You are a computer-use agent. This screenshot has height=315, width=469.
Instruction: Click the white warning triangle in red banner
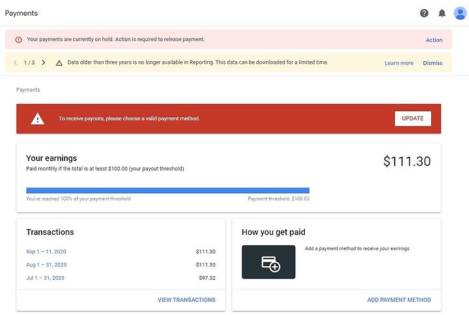pos(37,118)
